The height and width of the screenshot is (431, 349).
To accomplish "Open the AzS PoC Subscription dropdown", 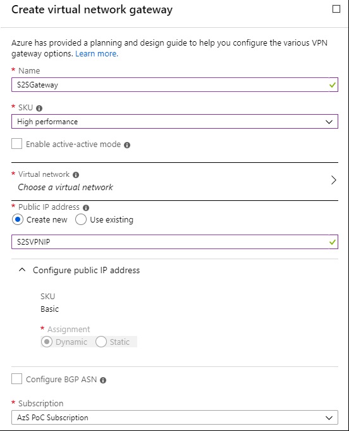I will click(x=174, y=418).
